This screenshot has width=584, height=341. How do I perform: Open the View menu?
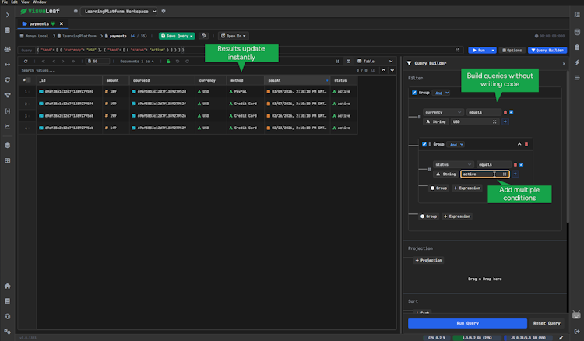click(x=25, y=2)
